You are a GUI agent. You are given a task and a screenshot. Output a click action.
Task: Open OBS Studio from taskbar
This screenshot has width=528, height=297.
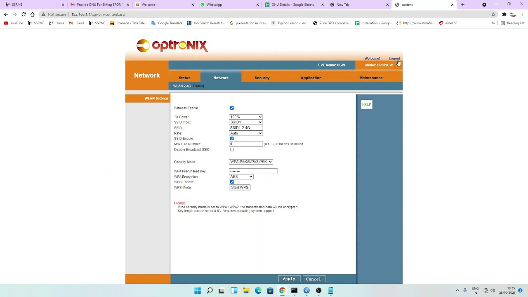318,290
